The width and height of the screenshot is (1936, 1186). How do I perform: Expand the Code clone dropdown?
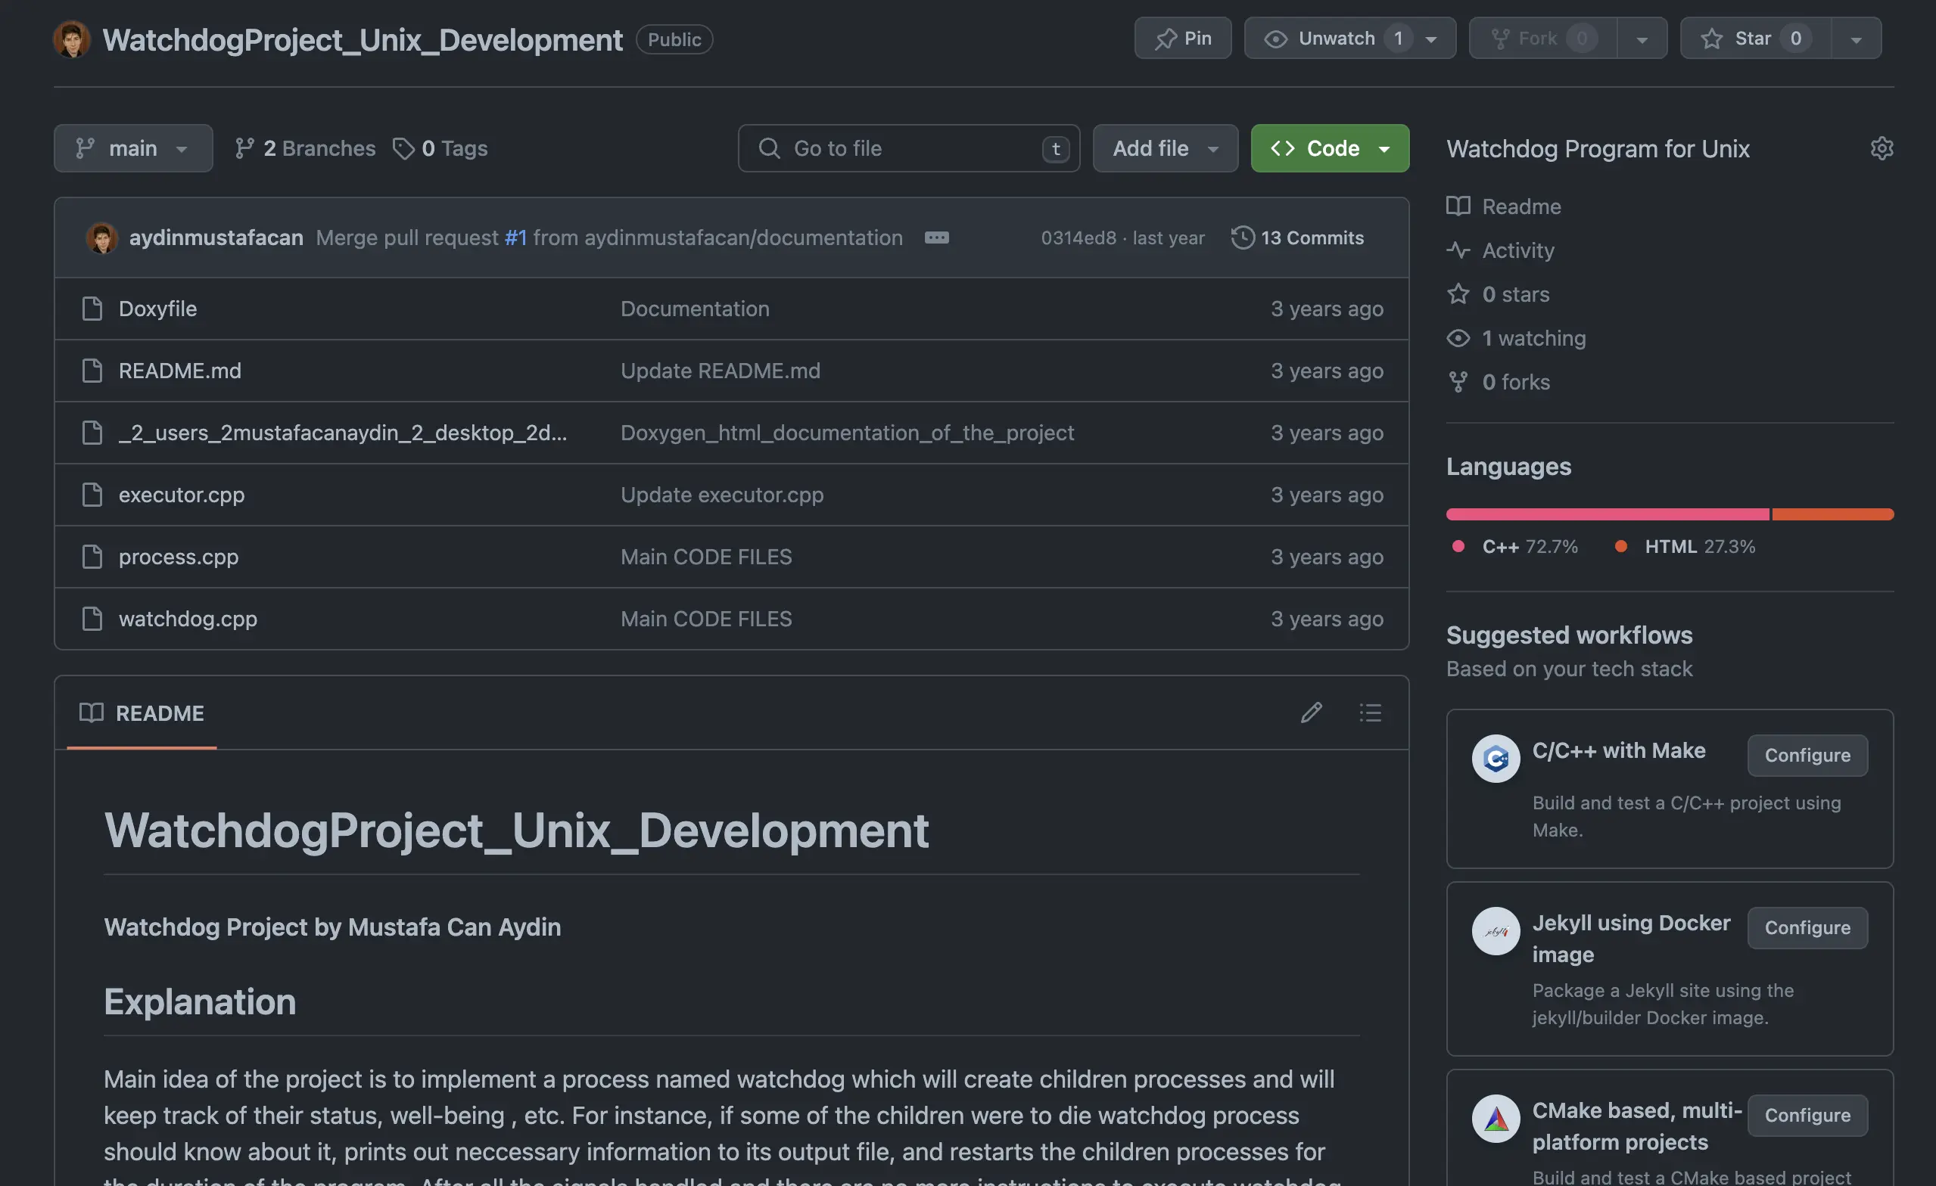pyautogui.click(x=1330, y=148)
